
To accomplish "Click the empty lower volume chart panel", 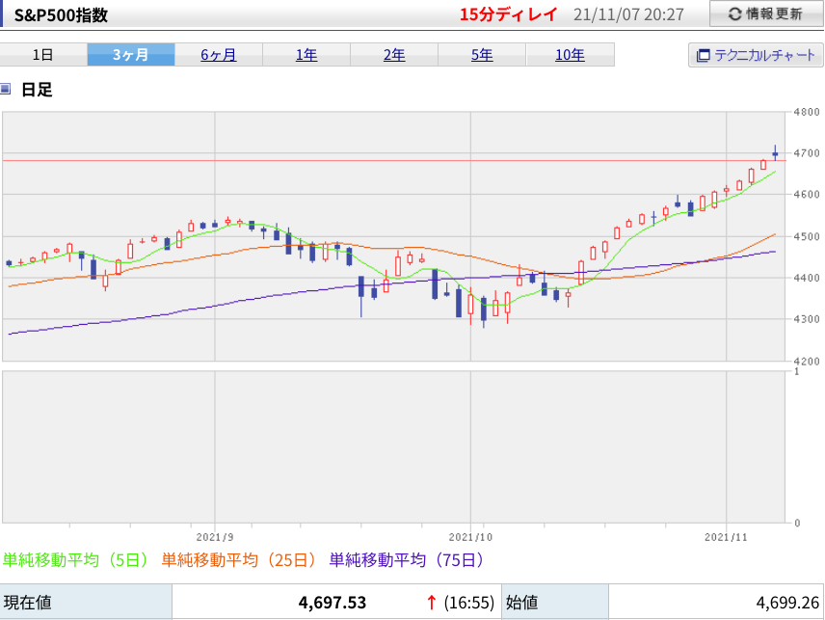I will (393, 446).
